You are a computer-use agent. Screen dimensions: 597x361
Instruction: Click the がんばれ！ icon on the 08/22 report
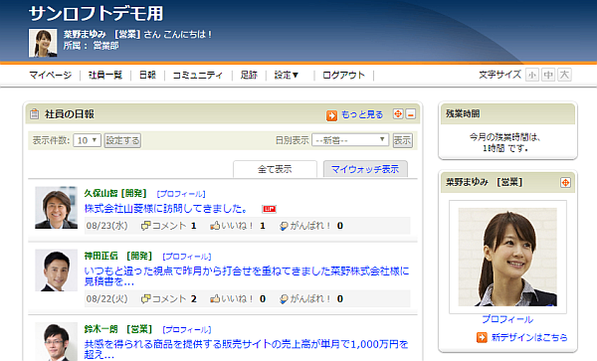[284, 299]
